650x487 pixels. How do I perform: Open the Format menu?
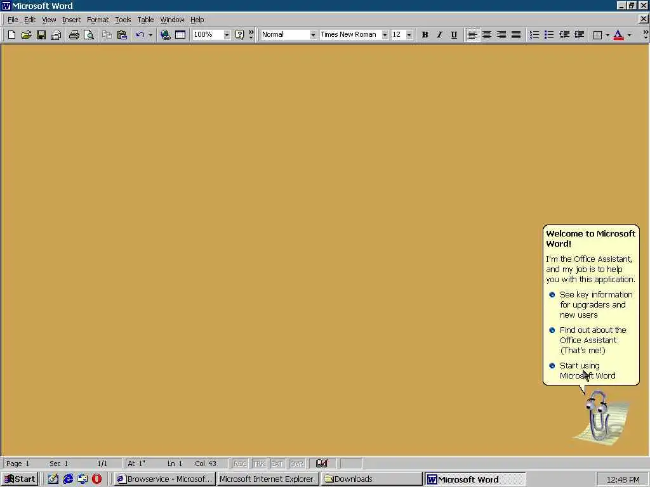97,20
